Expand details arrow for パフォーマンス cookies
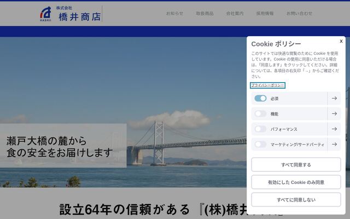The width and height of the screenshot is (350, 219). pos(334,129)
